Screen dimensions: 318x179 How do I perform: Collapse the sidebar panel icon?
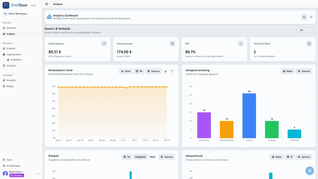point(47,4)
